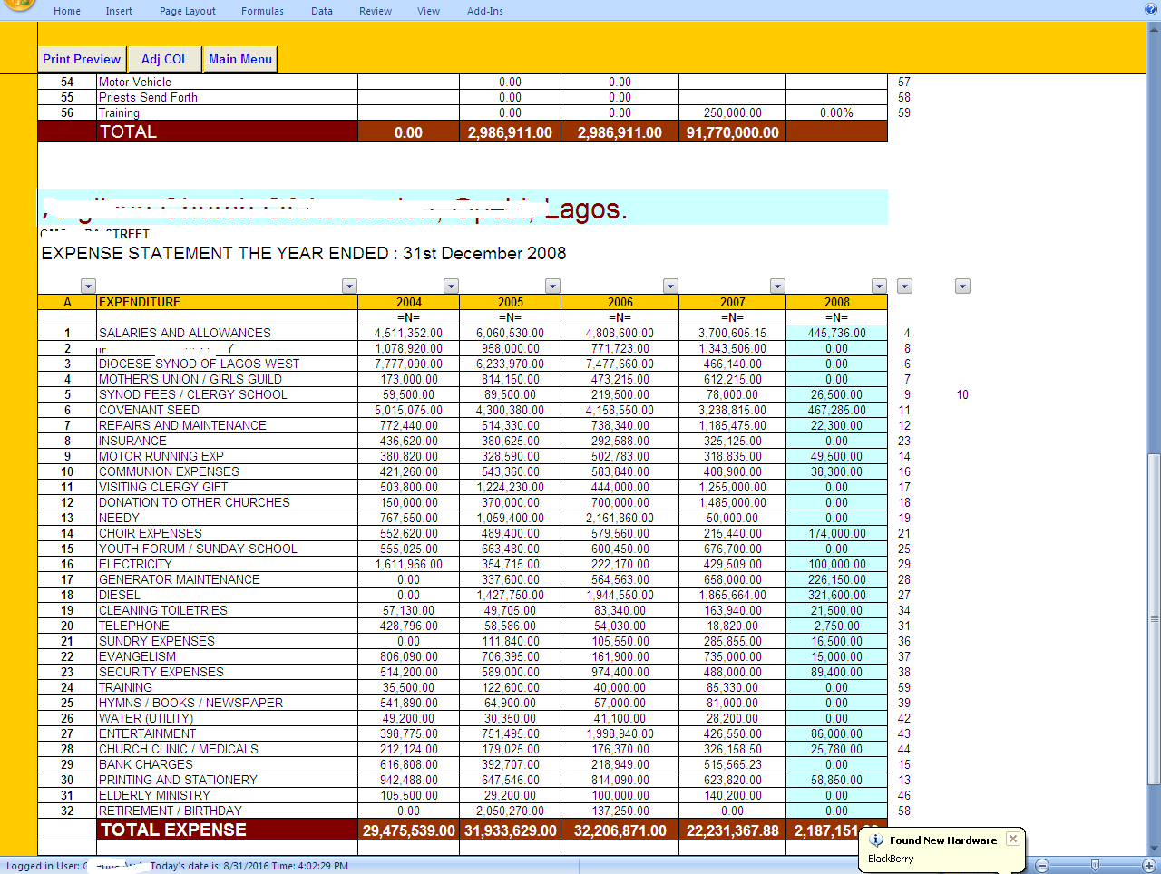Select CHURCH CLINIC / MEDICALS cell
Screen dimensions: 1161x874
(x=227, y=749)
